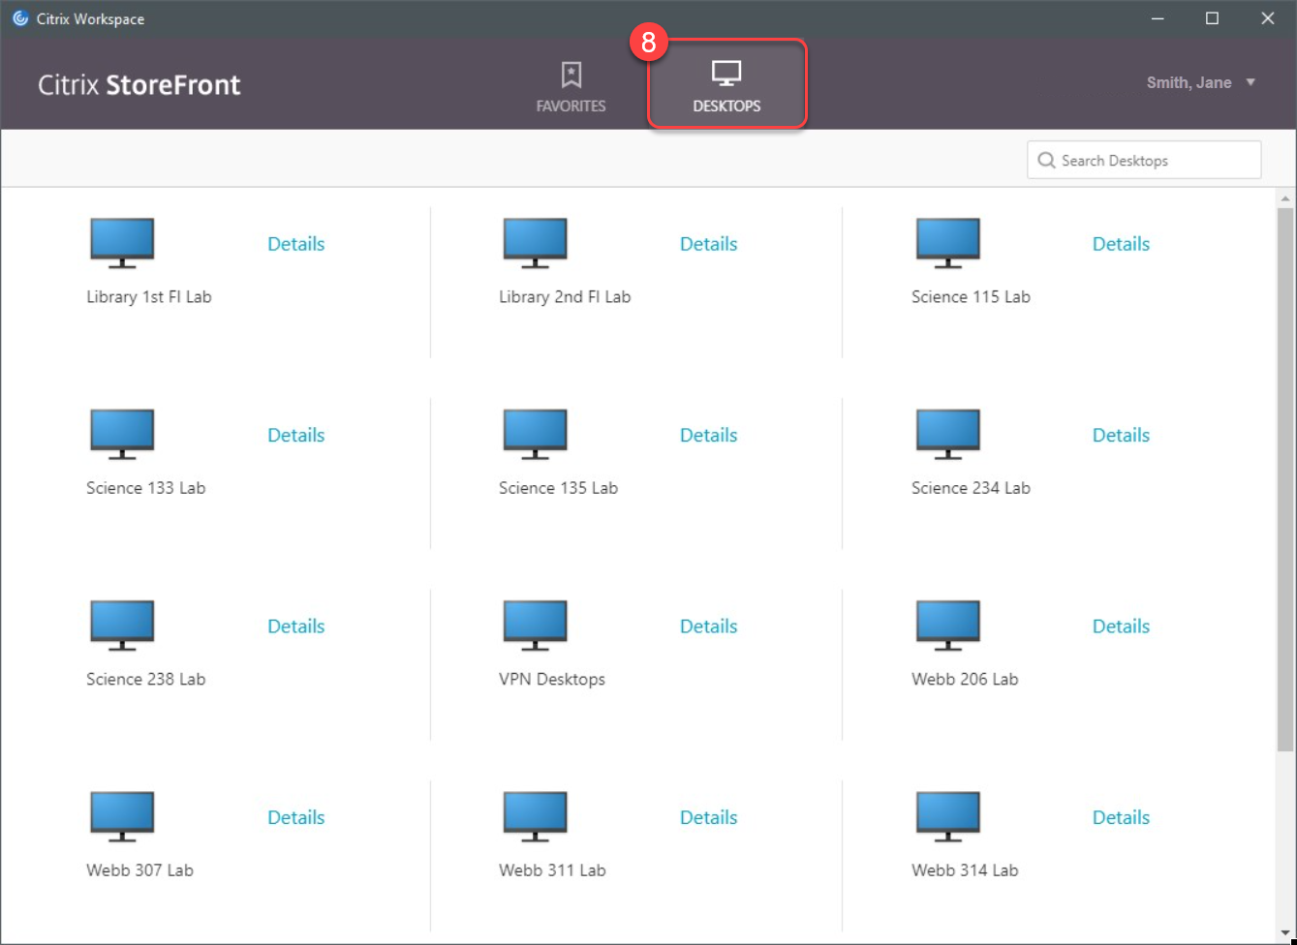Click the scrollbar down arrow
Image resolution: width=1297 pixels, height=945 pixels.
pyautogui.click(x=1285, y=932)
